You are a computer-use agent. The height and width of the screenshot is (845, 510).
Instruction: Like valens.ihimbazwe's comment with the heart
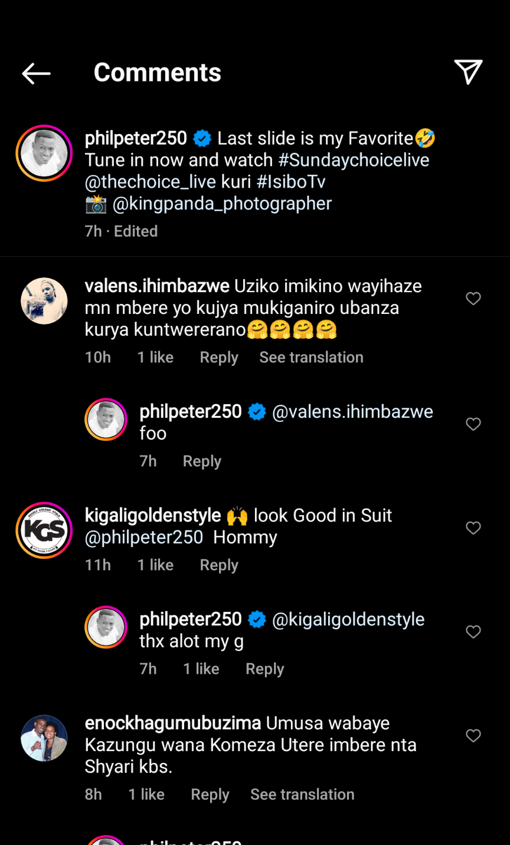(x=473, y=299)
